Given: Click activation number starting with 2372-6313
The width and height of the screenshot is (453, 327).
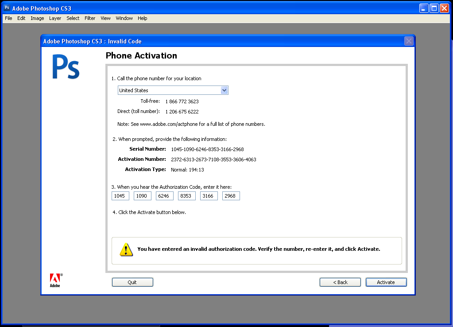Looking at the screenshot, I should (213, 160).
